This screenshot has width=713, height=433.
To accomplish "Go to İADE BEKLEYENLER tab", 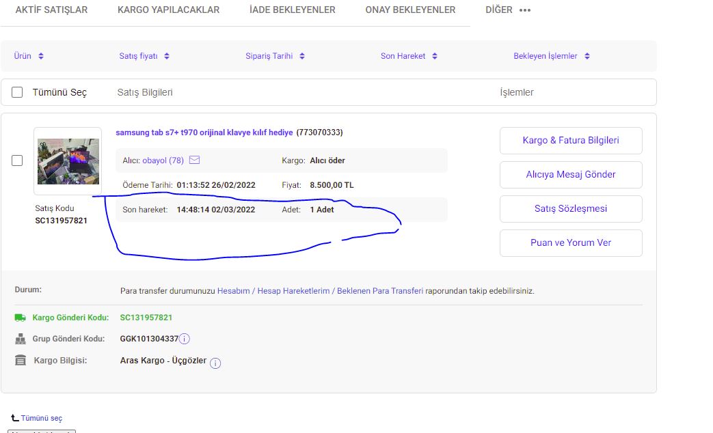I will click(x=293, y=10).
